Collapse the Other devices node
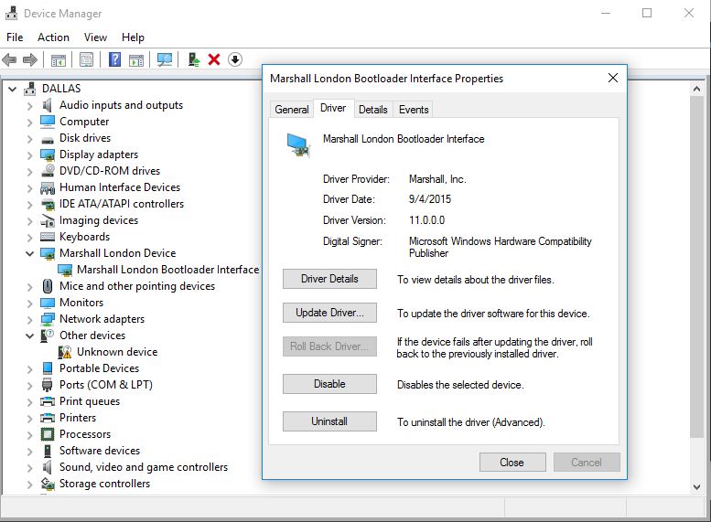This screenshot has width=711, height=522. (x=30, y=336)
